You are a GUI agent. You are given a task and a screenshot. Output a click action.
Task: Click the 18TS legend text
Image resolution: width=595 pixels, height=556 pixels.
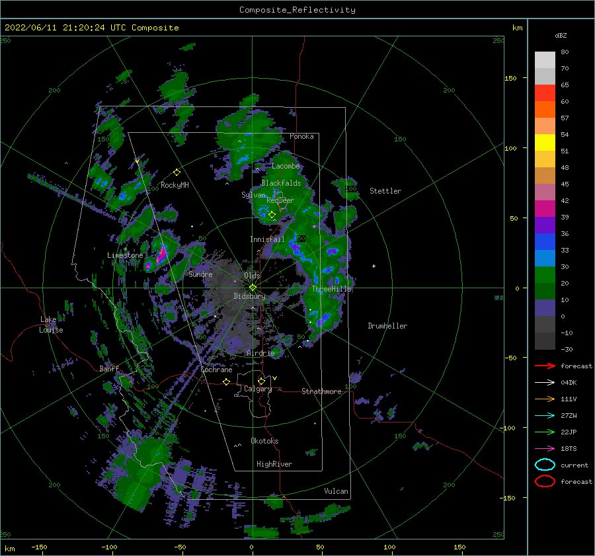coord(569,449)
